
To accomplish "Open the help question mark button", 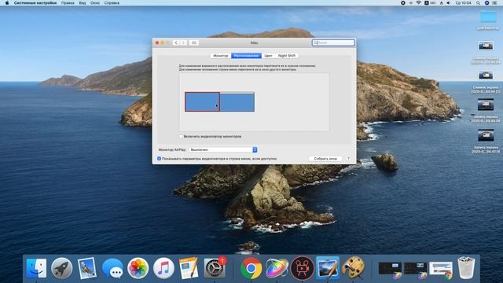I will 348,159.
